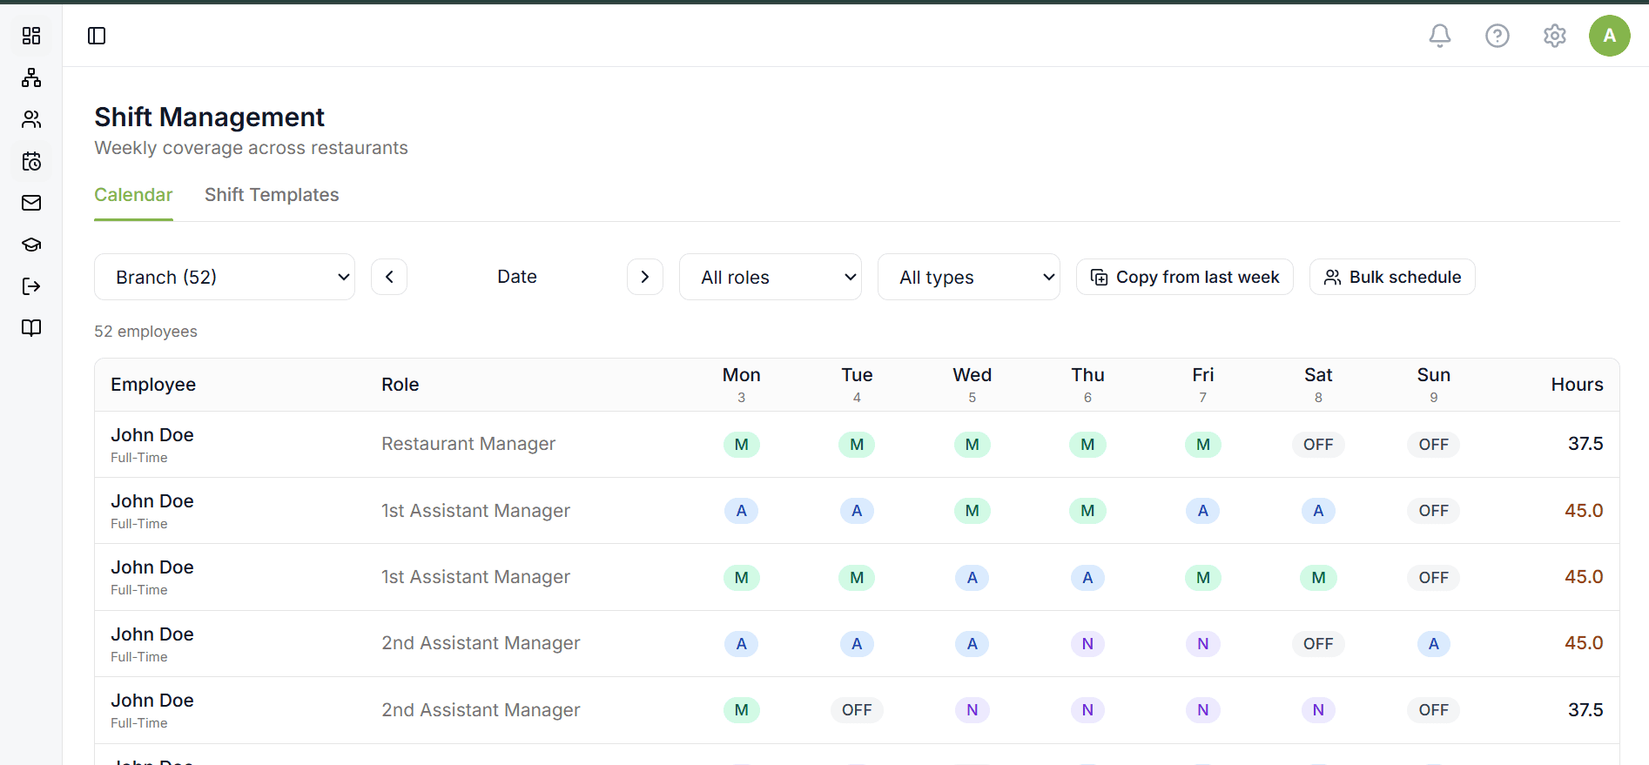1649x765 pixels.
Task: Switch to the Shift Templates tab
Action: click(272, 195)
